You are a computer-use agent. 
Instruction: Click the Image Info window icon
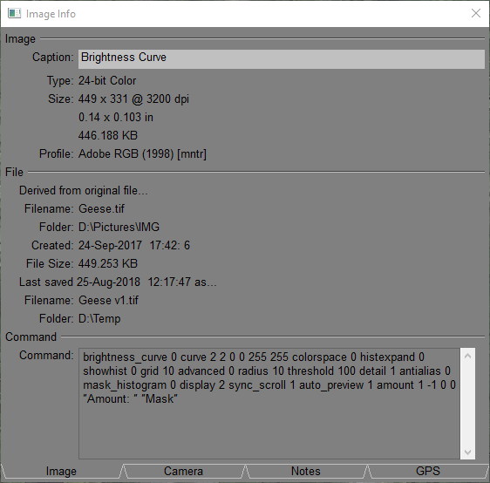point(14,13)
